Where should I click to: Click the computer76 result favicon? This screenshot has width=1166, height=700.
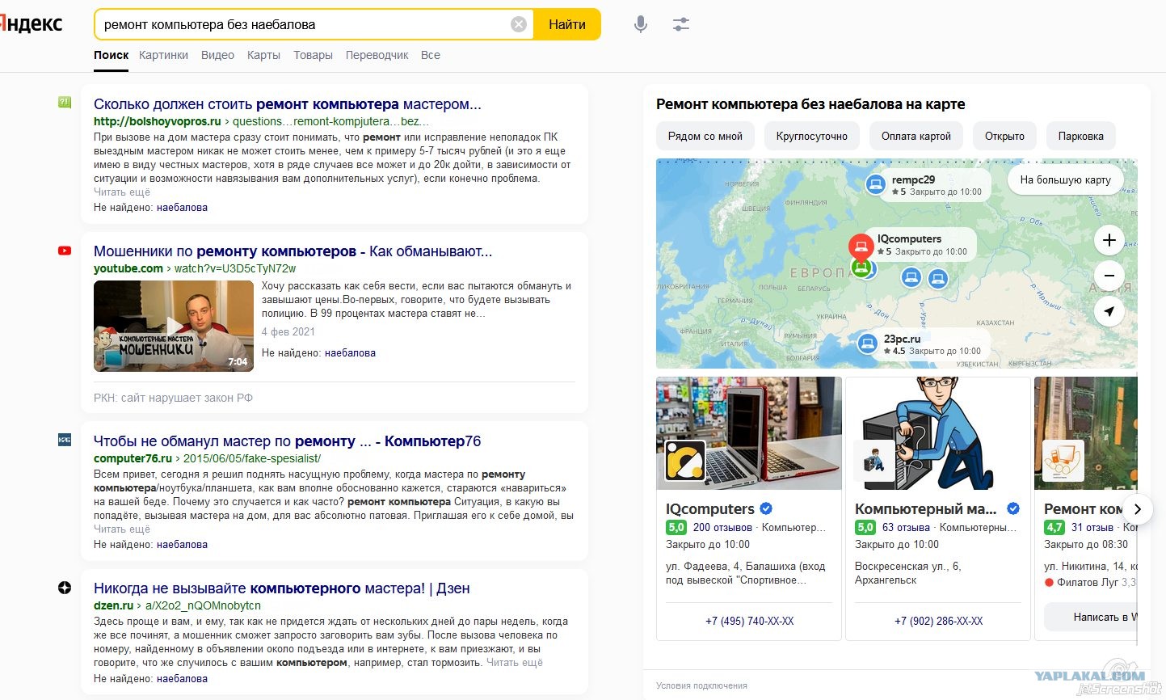[x=65, y=440]
